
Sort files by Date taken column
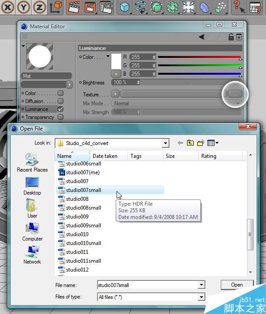tap(109, 156)
